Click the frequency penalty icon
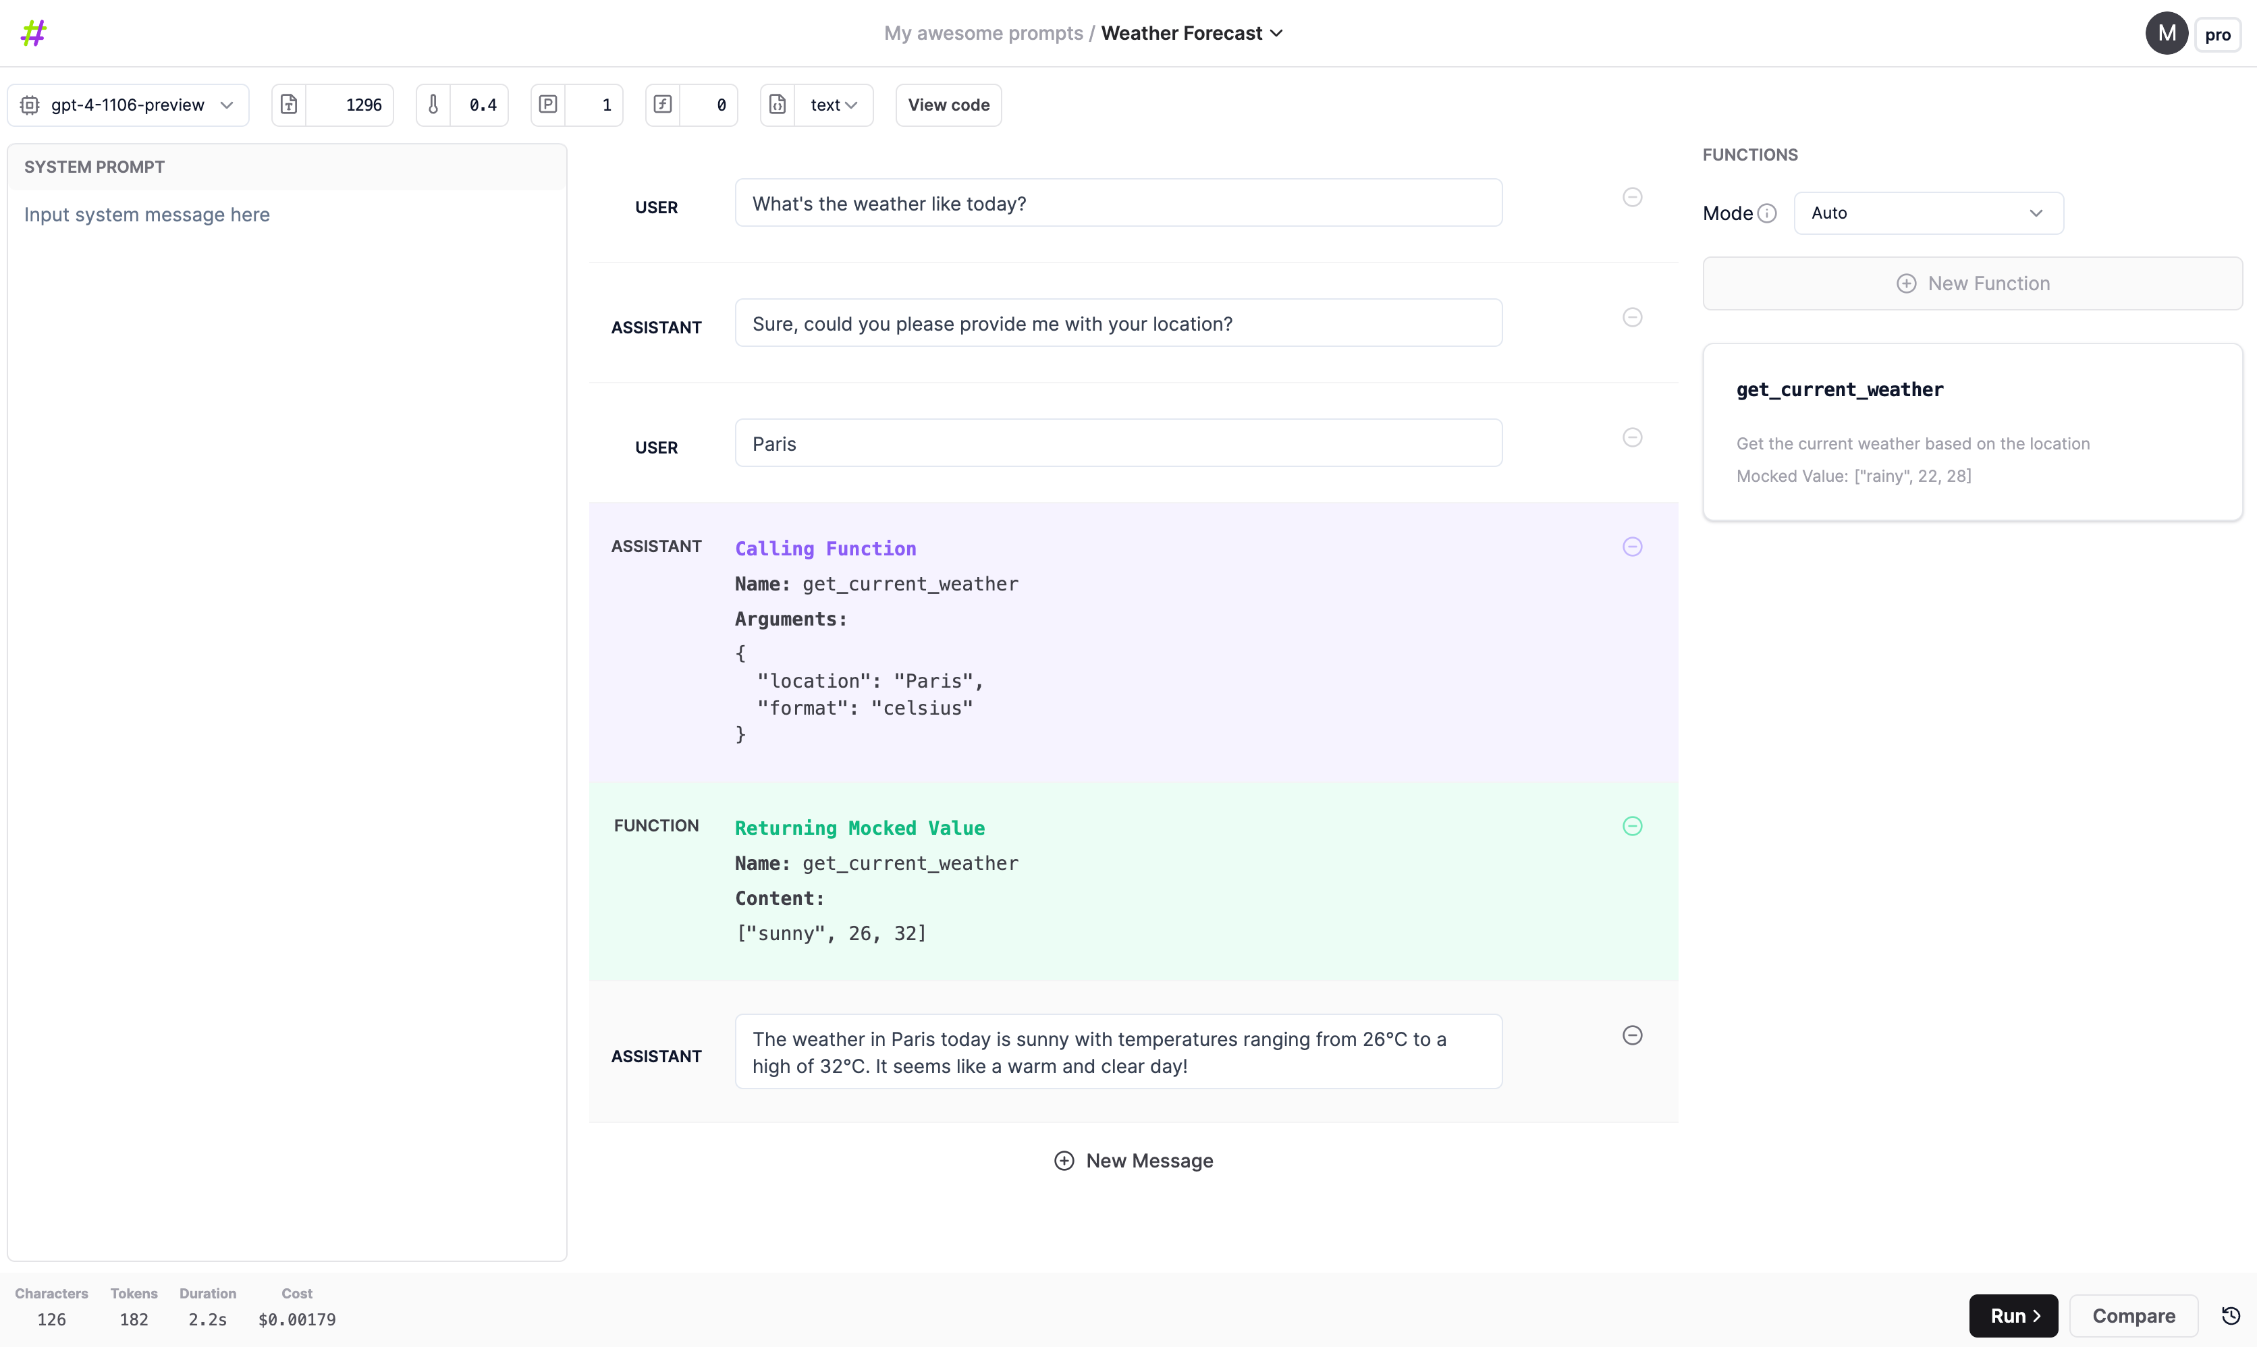Screen dimensions: 2257x1347 pyautogui.click(x=663, y=105)
